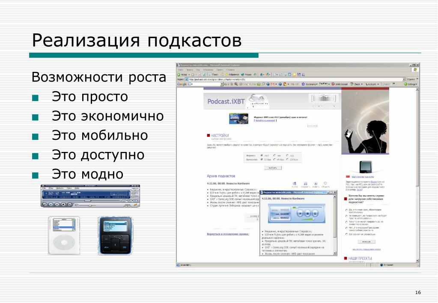Screen dimensions: 438x303
Task: Click the Winamp player image on slide
Action: coord(90,196)
